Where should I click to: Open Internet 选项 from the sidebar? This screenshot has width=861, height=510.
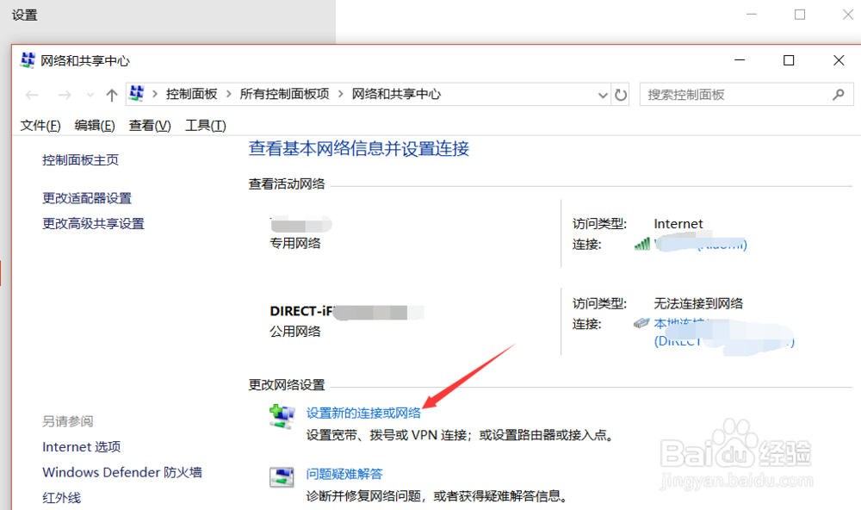(81, 446)
